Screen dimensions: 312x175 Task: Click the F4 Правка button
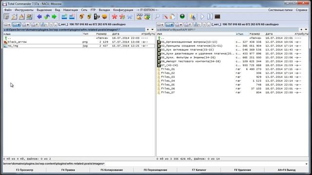pos(68,170)
